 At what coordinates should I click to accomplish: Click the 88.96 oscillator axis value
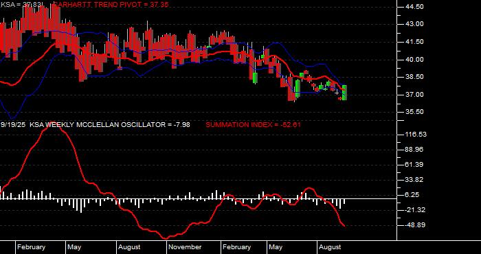(414, 149)
